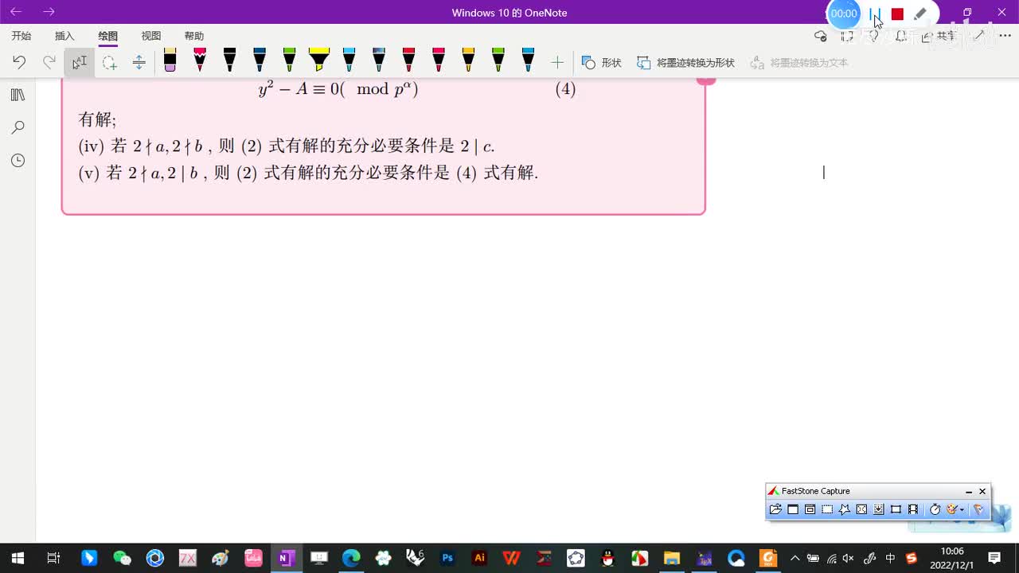
Task: Open file in FastStone Capture
Action: pyautogui.click(x=775, y=509)
